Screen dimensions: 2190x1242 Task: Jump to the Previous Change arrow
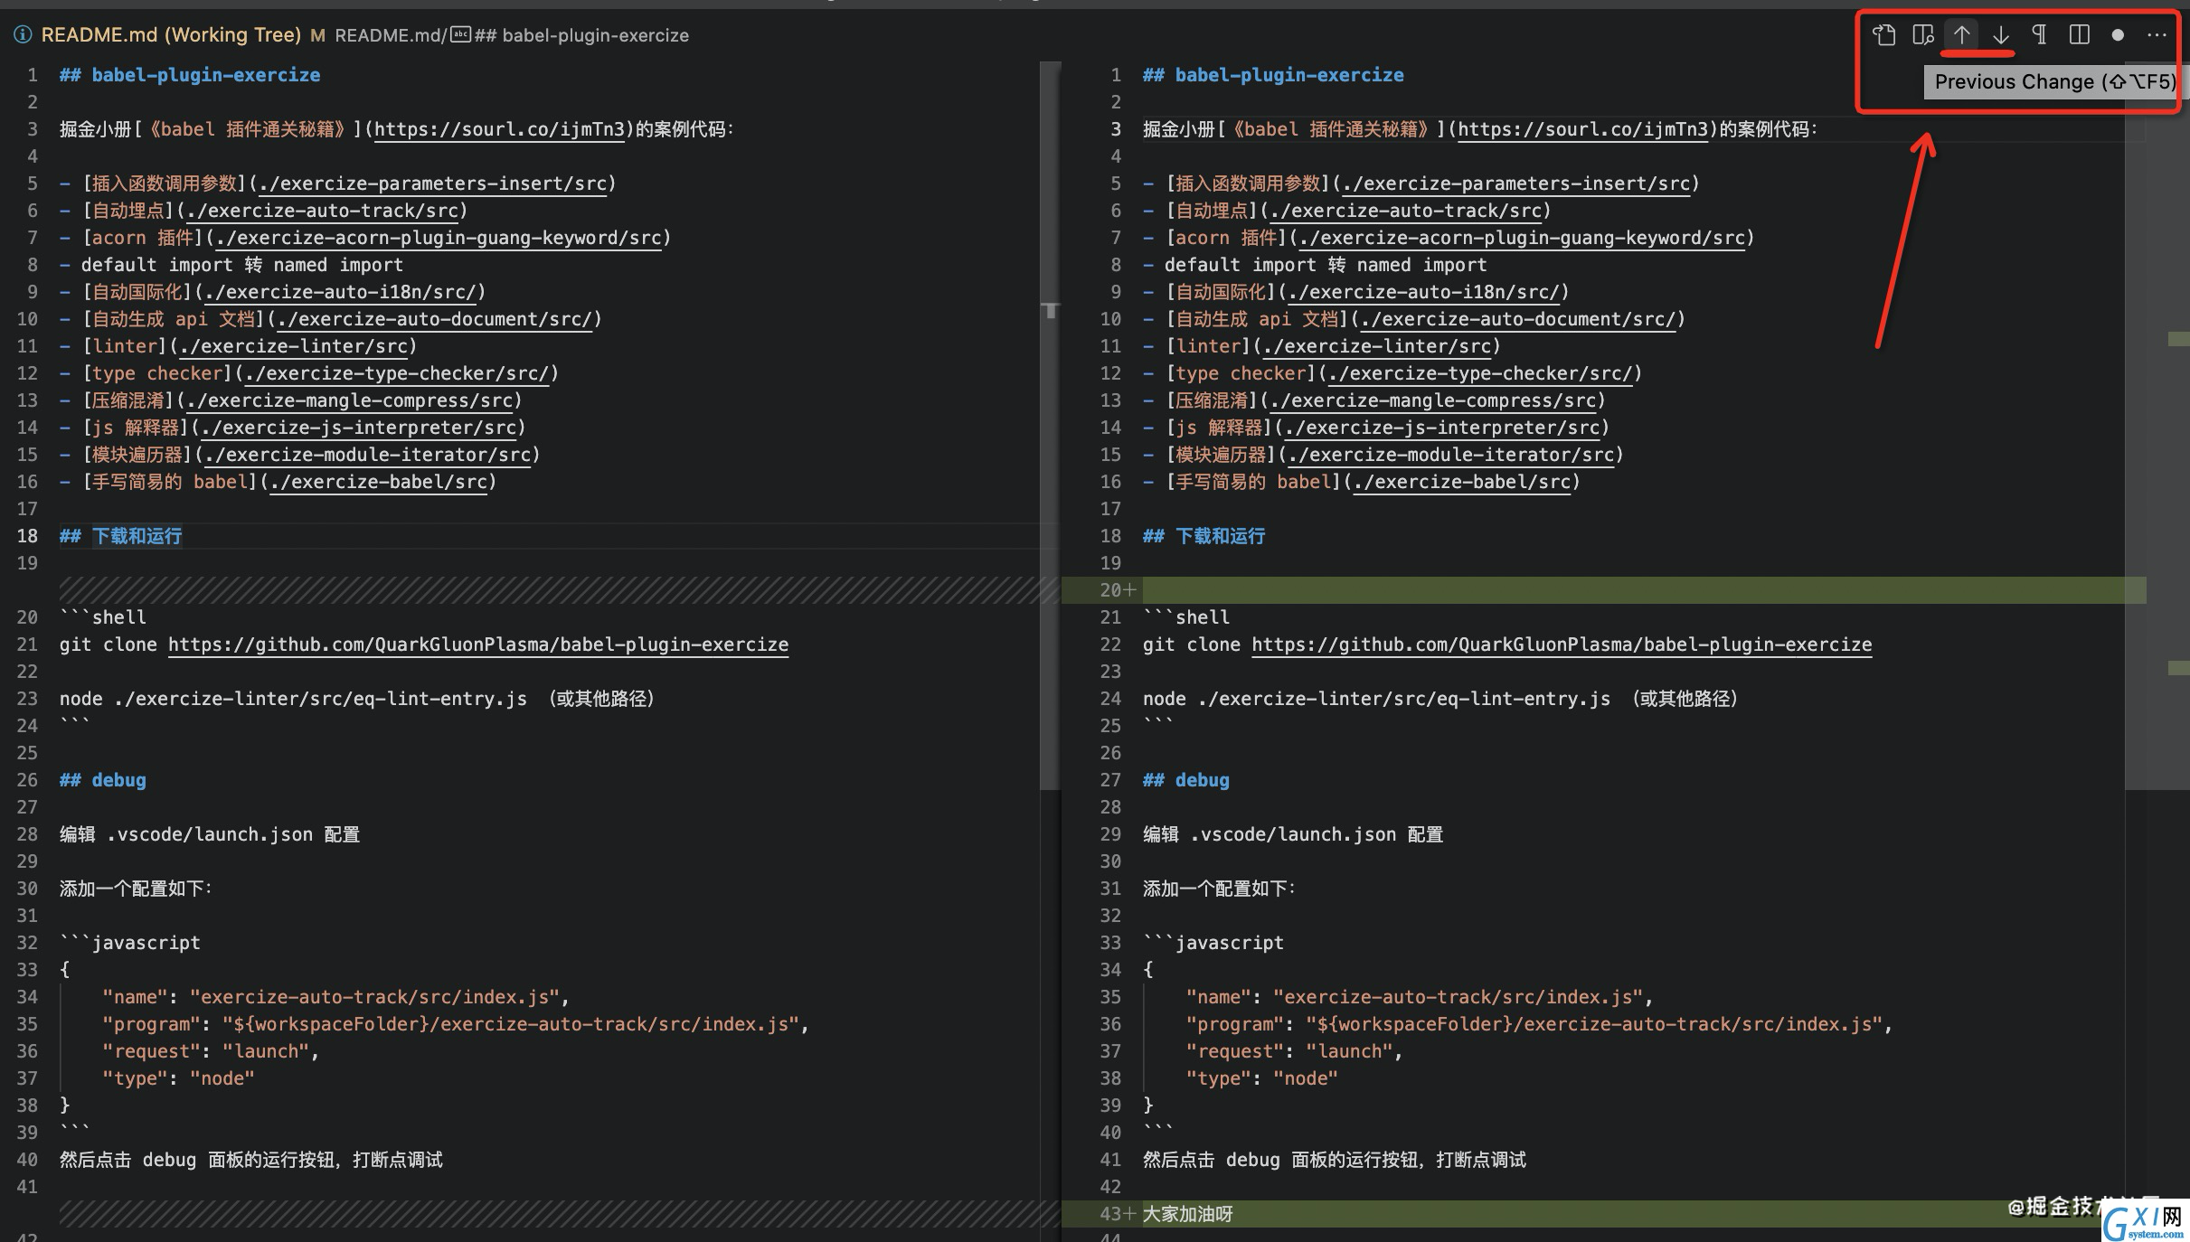(x=1961, y=35)
